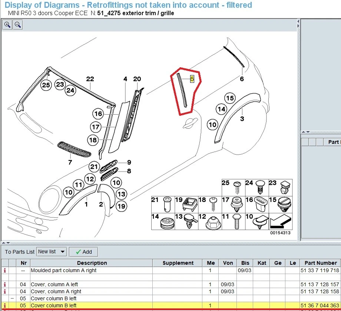Select circled callout 15 above the rear arch
This screenshot has height=311, width=341.
pos(230,98)
